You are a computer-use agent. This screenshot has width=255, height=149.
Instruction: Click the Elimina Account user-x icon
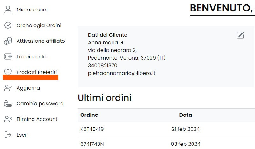click(x=8, y=119)
